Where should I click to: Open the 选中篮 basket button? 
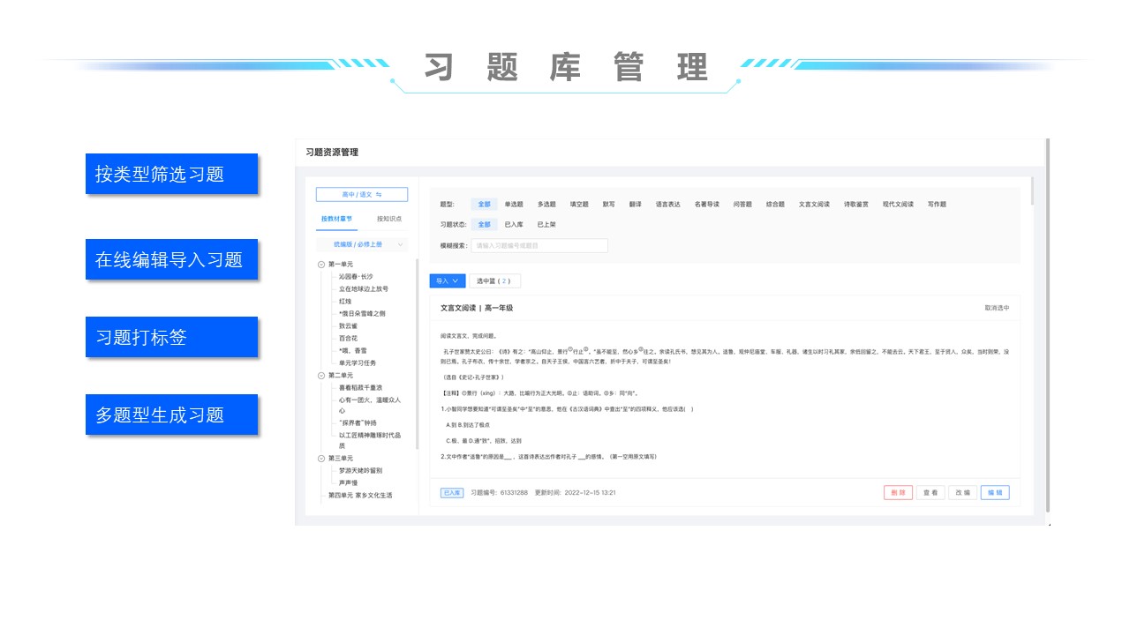tap(494, 281)
